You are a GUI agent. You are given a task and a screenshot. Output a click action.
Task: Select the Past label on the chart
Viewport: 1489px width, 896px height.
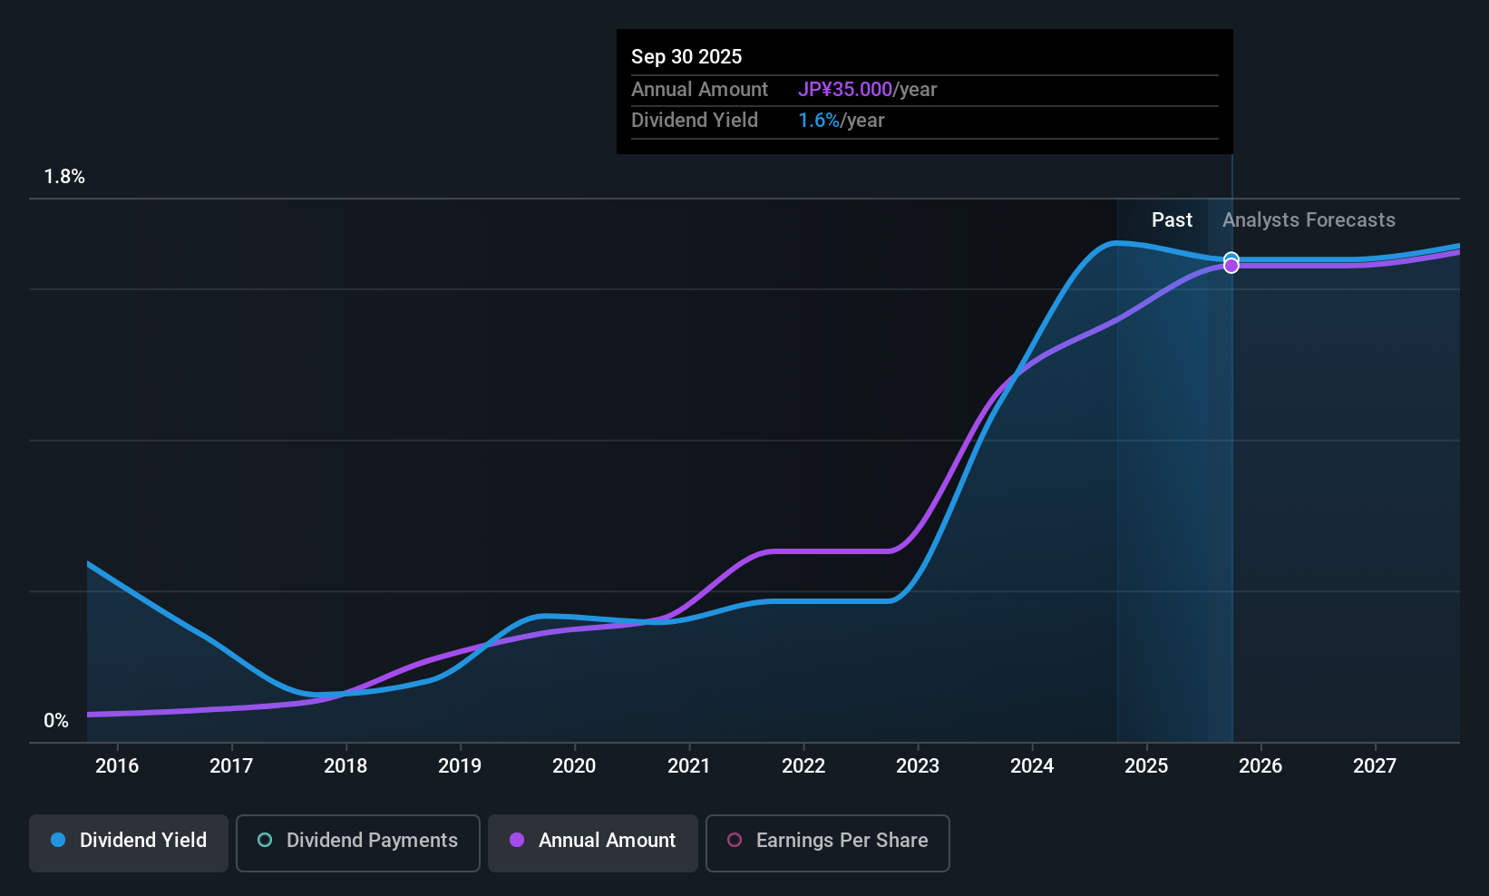tap(1172, 220)
